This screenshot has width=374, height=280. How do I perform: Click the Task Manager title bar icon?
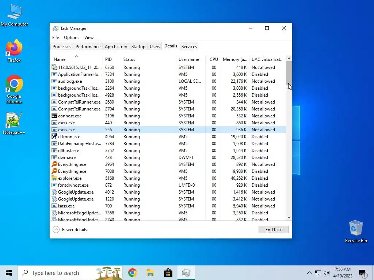click(x=56, y=28)
